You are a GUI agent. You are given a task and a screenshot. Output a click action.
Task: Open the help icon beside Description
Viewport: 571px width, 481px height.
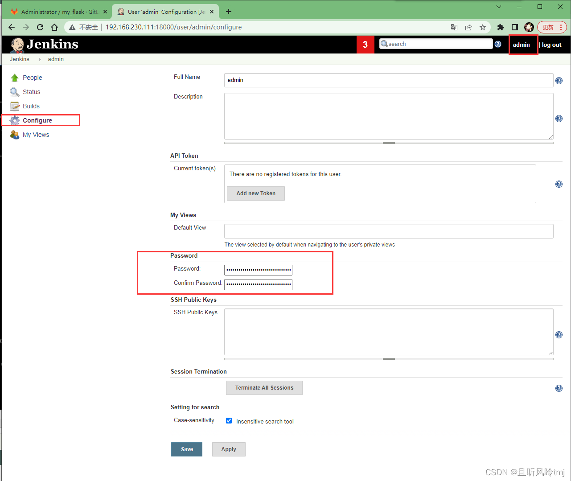[x=559, y=119]
